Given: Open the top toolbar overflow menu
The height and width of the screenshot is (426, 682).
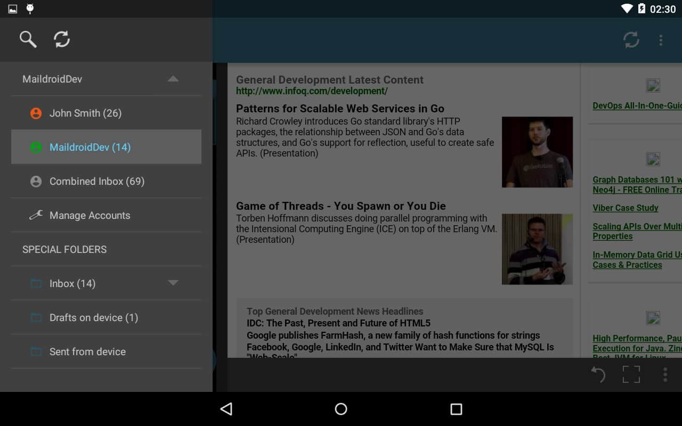Looking at the screenshot, I should (661, 40).
